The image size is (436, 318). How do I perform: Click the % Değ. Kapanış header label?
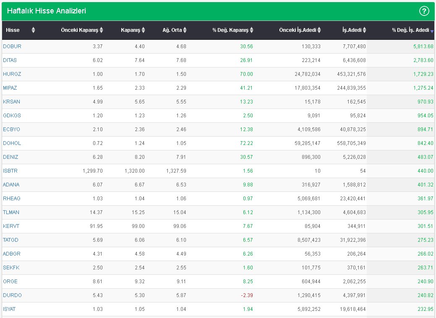tap(230, 30)
